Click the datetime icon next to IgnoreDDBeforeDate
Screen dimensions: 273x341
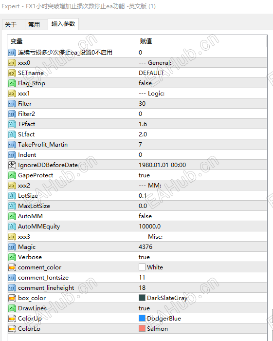[12, 165]
